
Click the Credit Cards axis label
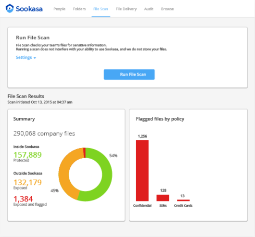pos(183,206)
